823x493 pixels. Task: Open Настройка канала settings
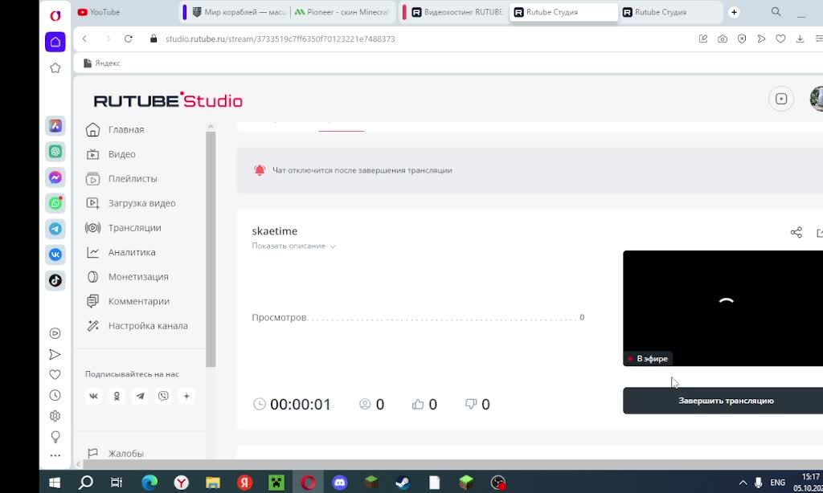click(137, 326)
